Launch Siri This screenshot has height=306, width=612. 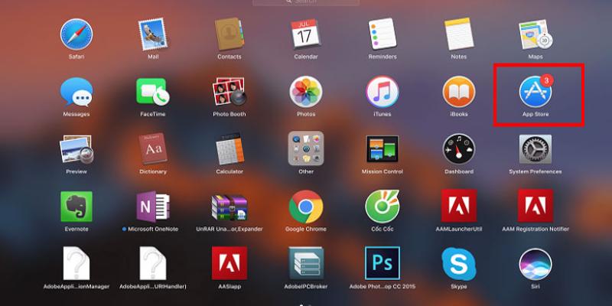coord(535,264)
